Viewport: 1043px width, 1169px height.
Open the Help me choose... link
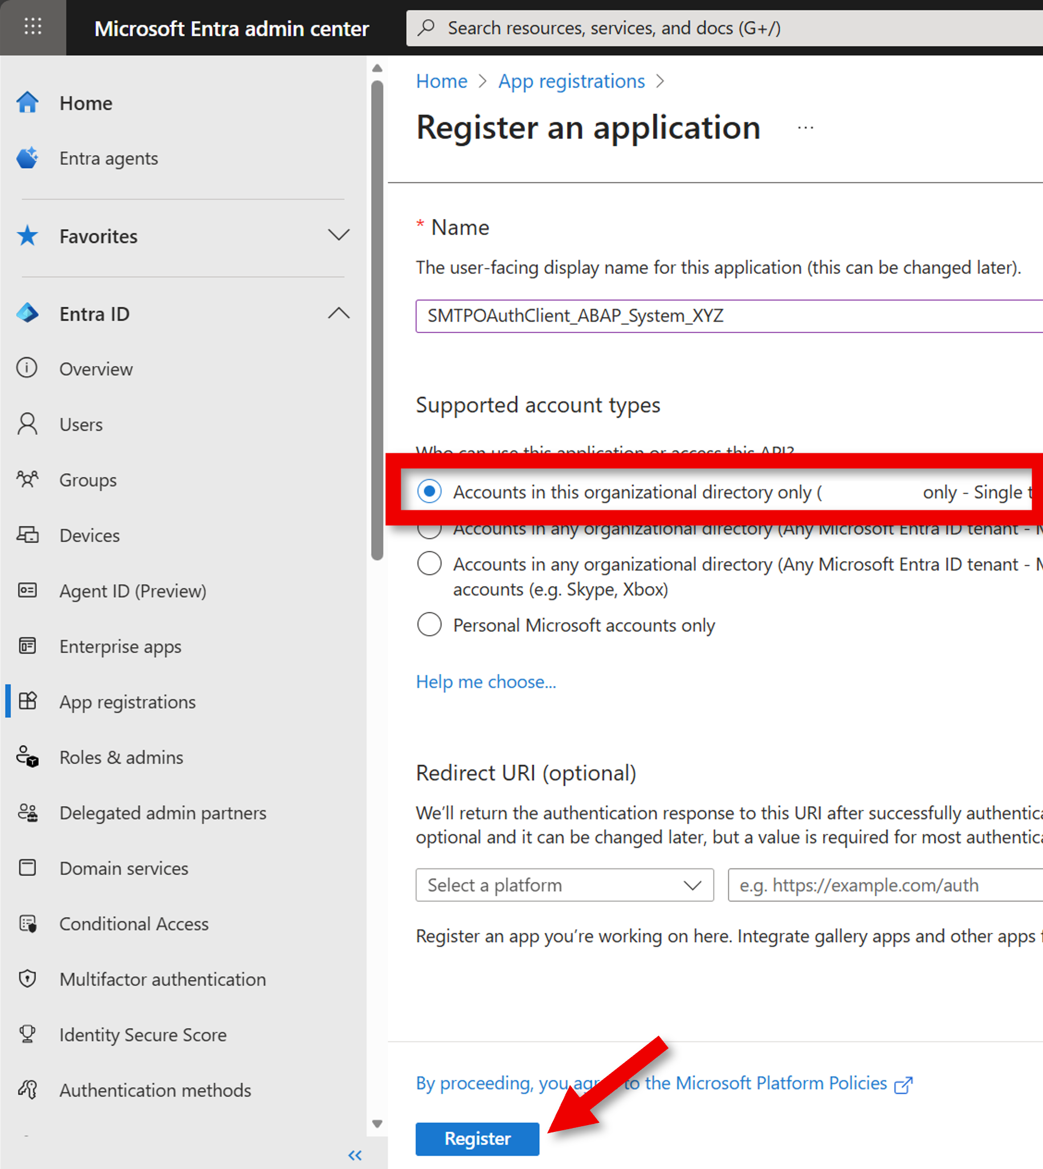tap(486, 681)
